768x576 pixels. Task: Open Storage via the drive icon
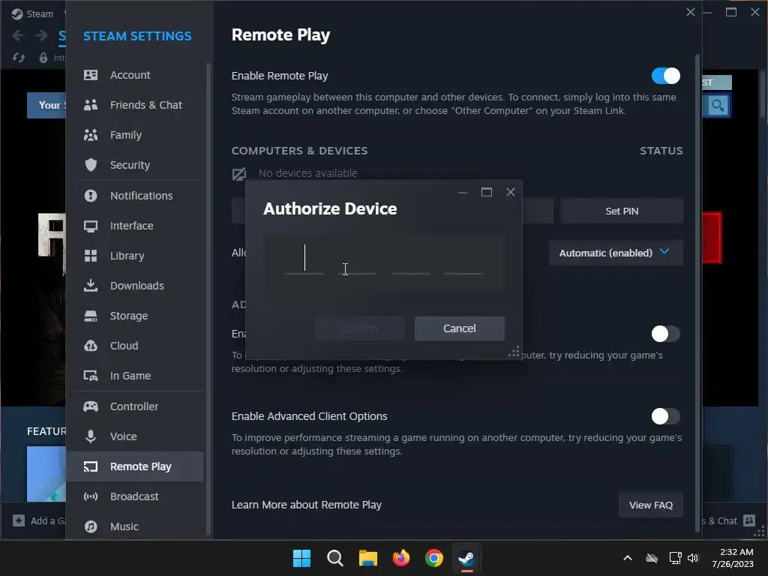(91, 316)
